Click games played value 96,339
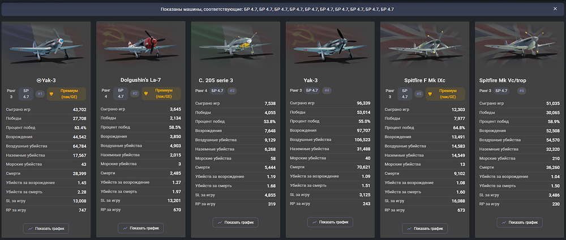 pos(363,103)
